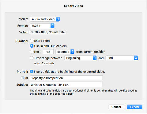The height and width of the screenshot is (114, 147).
Task: Open the Format dropdown set to H.264
Action: tap(42, 26)
